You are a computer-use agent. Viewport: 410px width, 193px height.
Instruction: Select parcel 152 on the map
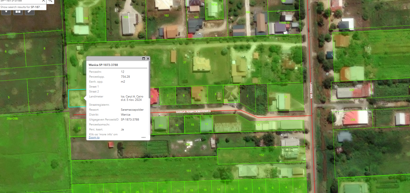pyautogui.click(x=261, y=155)
